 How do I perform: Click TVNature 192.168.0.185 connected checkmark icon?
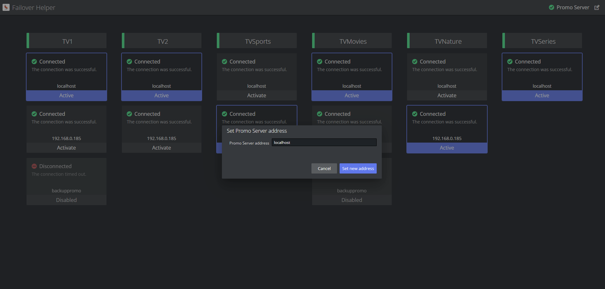pyautogui.click(x=415, y=114)
